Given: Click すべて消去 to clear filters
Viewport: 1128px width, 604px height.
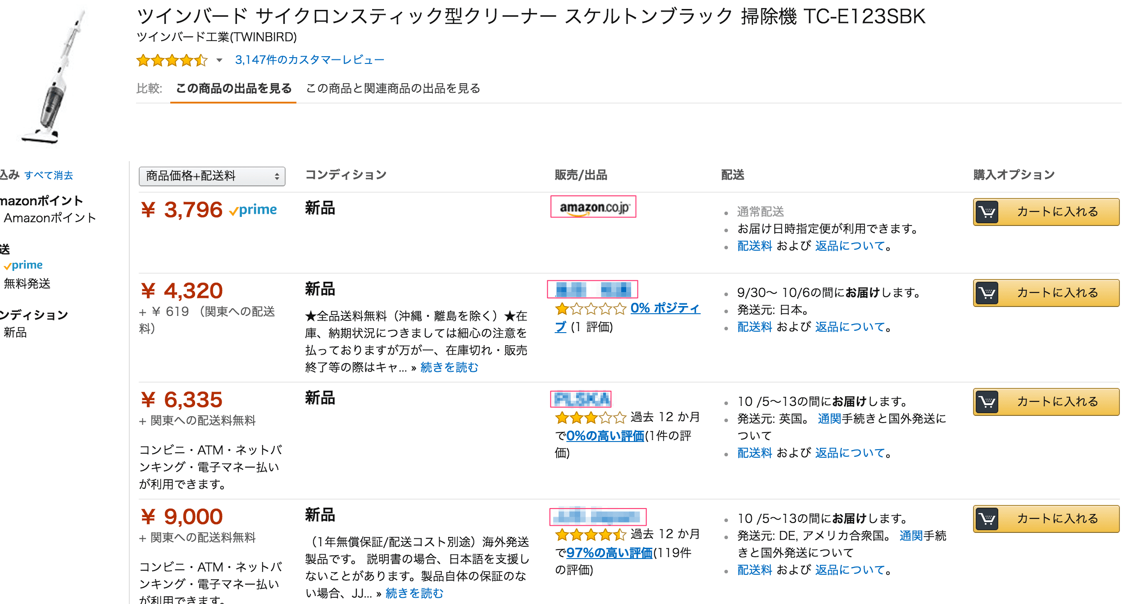Looking at the screenshot, I should click(49, 176).
